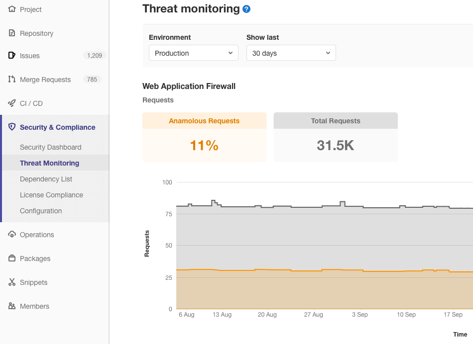Click the Packages icon in sidebar
The height and width of the screenshot is (344, 473).
[x=12, y=258]
